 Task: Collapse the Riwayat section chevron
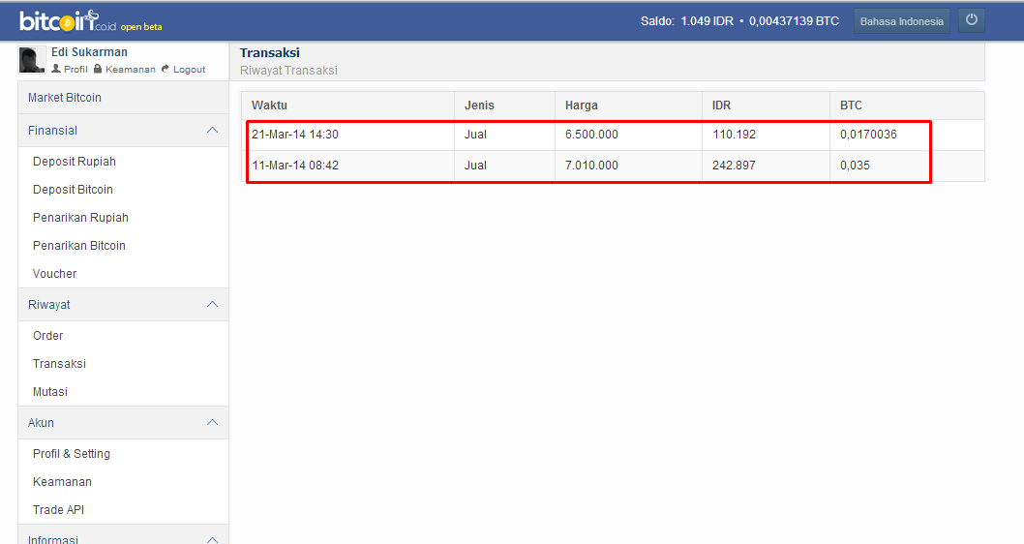click(212, 304)
